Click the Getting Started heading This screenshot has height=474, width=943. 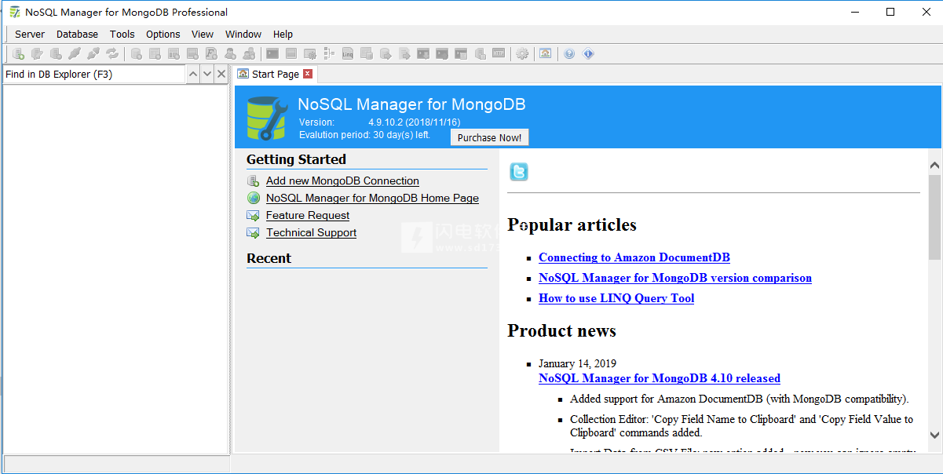click(296, 159)
